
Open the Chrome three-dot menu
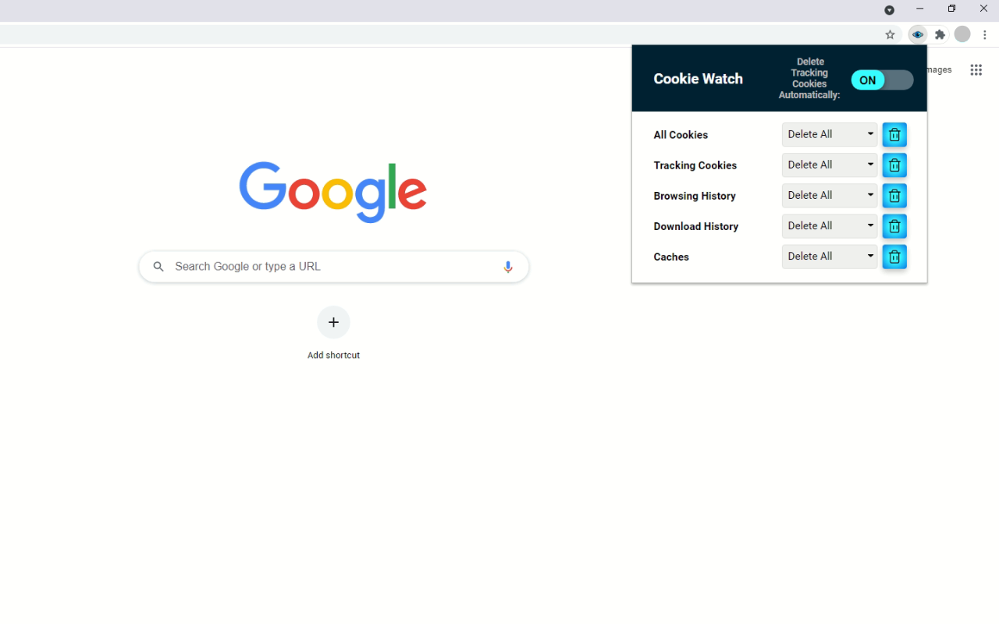[985, 34]
